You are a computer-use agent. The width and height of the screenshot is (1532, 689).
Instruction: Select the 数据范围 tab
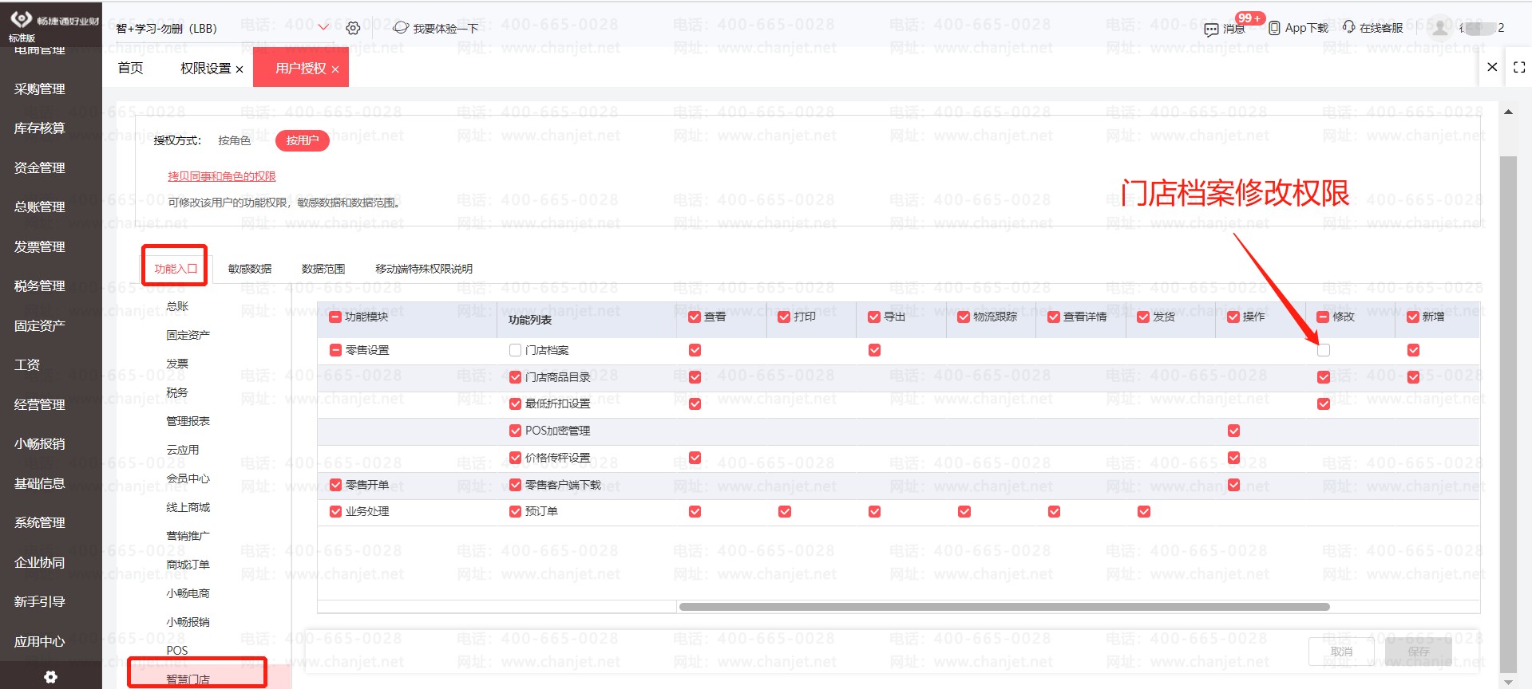coord(323,269)
